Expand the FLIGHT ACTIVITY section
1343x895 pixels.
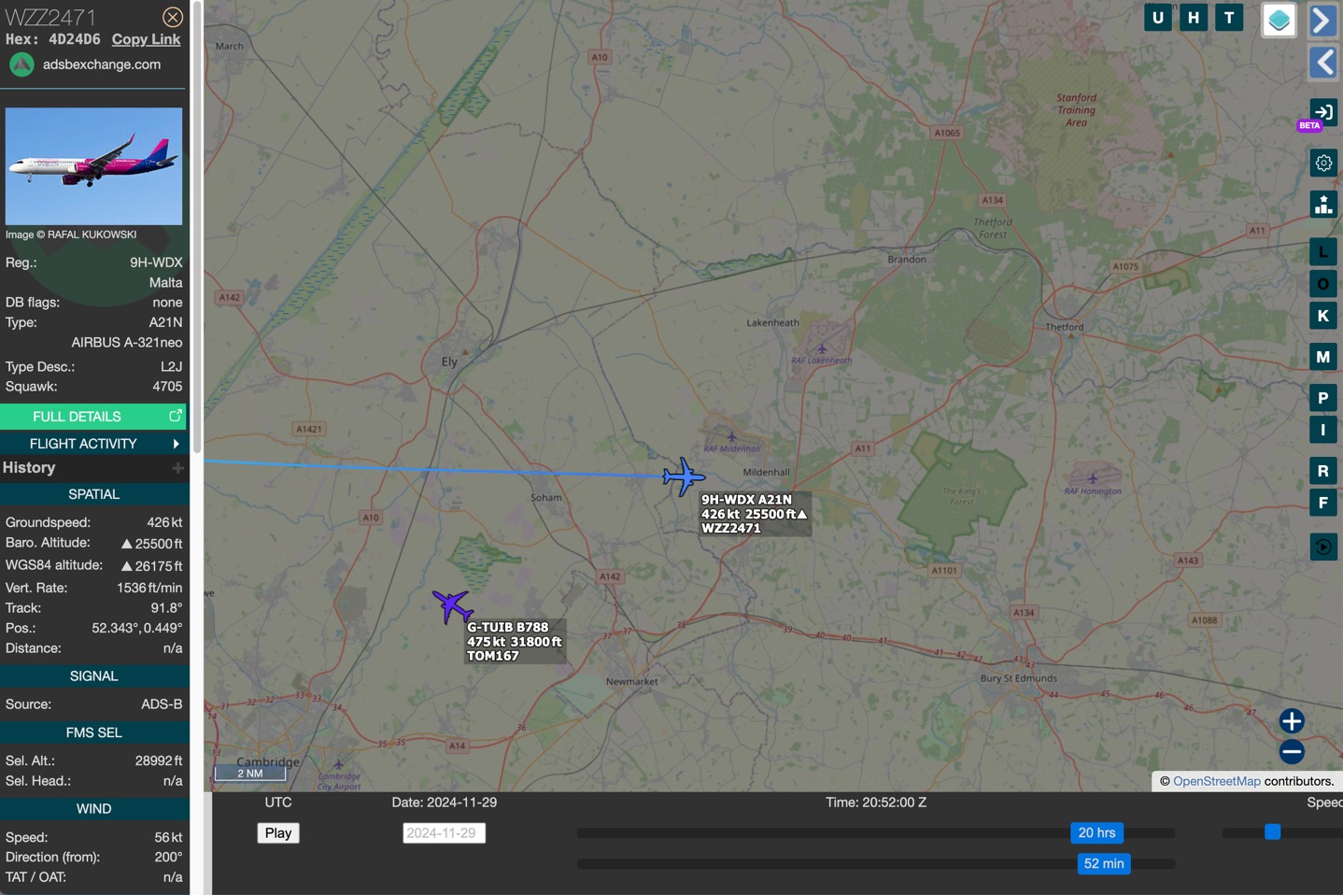[x=93, y=444]
